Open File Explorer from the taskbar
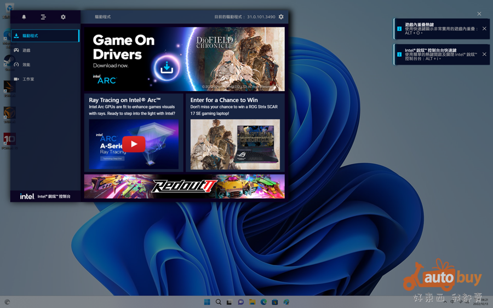This screenshot has width=493, height=308. (252, 302)
